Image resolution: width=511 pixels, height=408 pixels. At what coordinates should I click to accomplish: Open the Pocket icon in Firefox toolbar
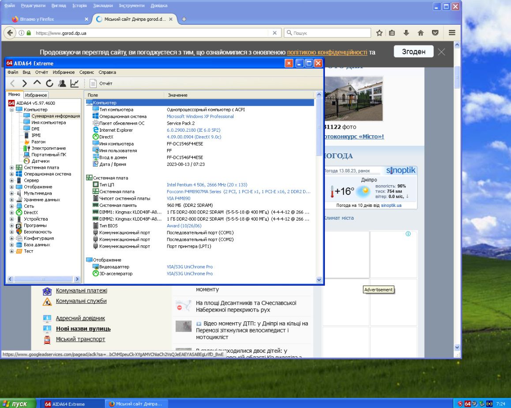tap(435, 33)
